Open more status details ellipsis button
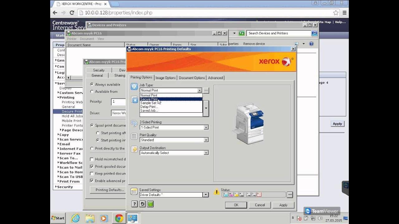Screen dimensions: 399x224 point(290,195)
